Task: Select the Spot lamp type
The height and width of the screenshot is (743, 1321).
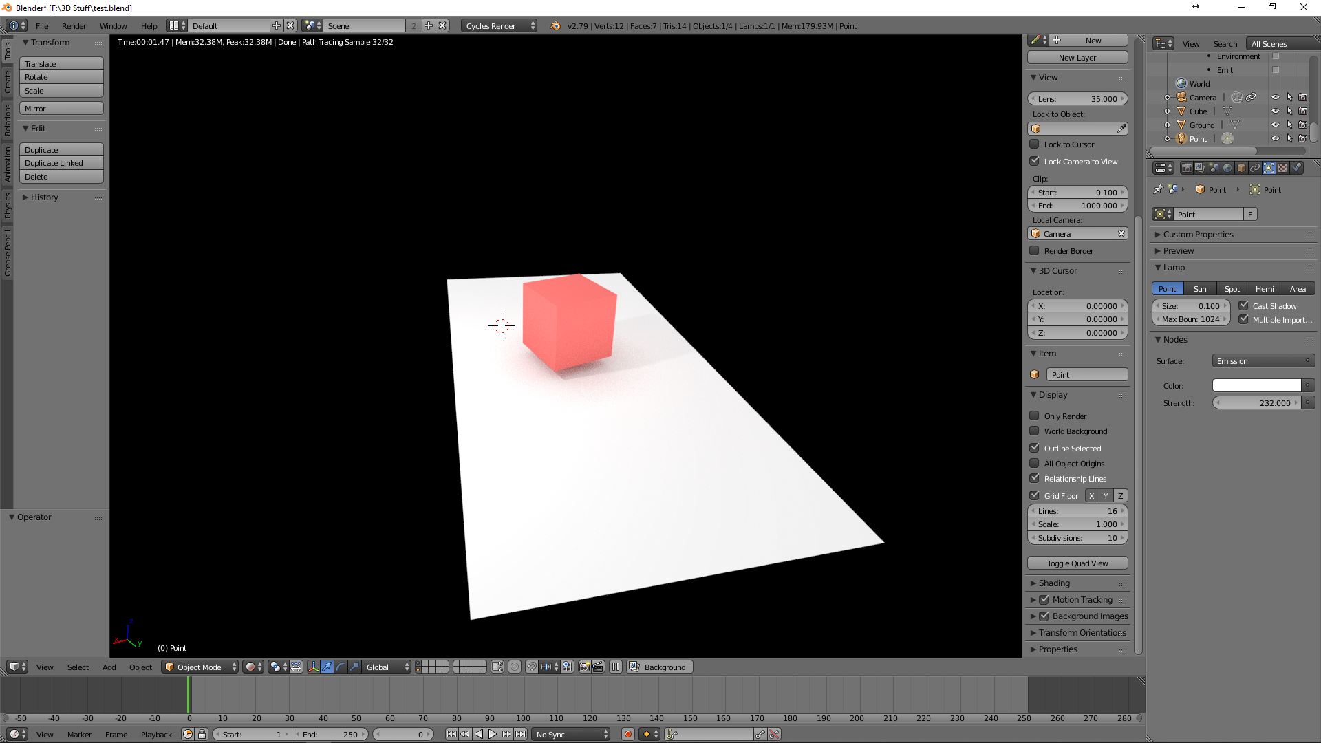Action: 1231,288
